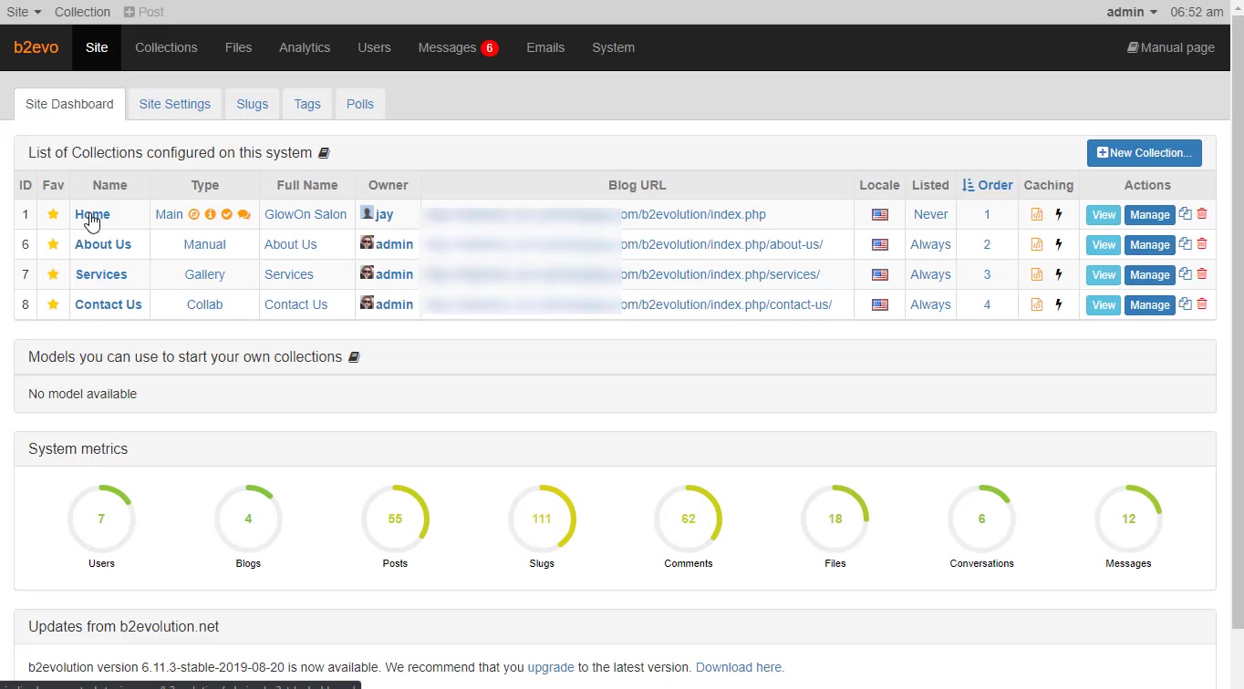
Task: Click the New Collection button
Action: pyautogui.click(x=1144, y=153)
